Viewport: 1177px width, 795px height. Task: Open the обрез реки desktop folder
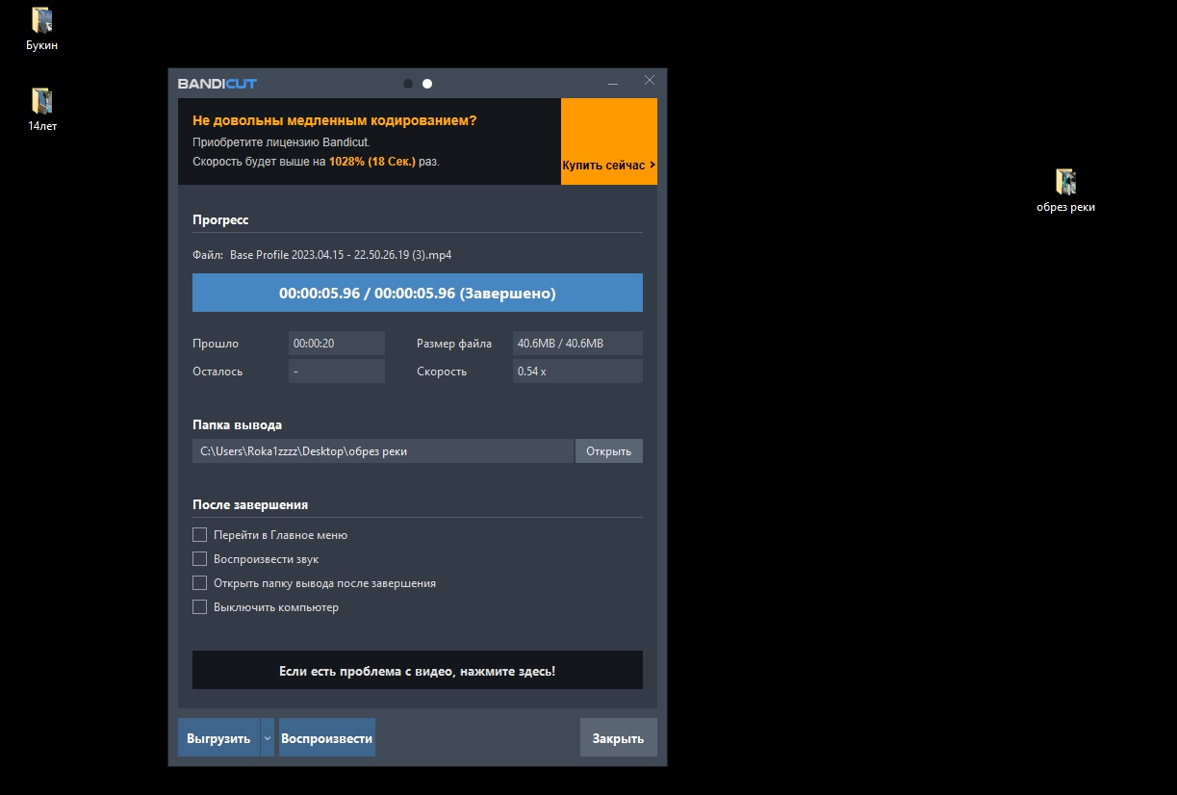[1064, 183]
